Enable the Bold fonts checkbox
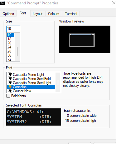Viewport: 116px width, 144px height. pos(8,96)
